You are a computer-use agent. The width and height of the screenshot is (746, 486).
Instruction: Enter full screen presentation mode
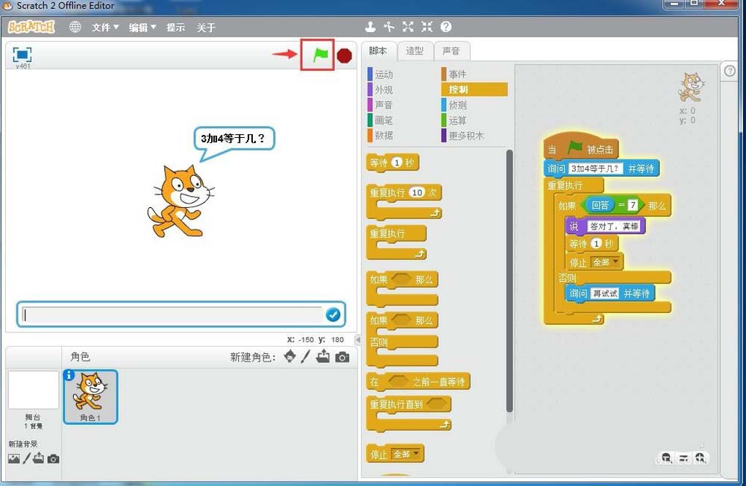[22, 54]
